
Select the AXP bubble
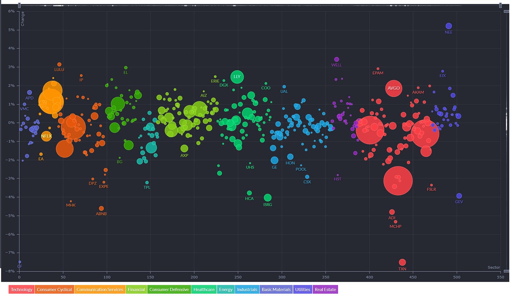[x=184, y=148]
